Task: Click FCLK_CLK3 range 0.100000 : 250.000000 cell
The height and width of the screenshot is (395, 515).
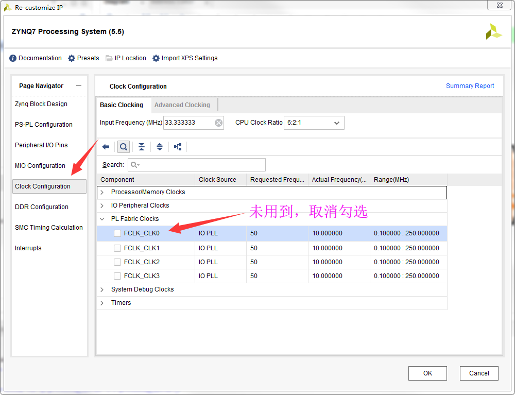Action: (408, 276)
